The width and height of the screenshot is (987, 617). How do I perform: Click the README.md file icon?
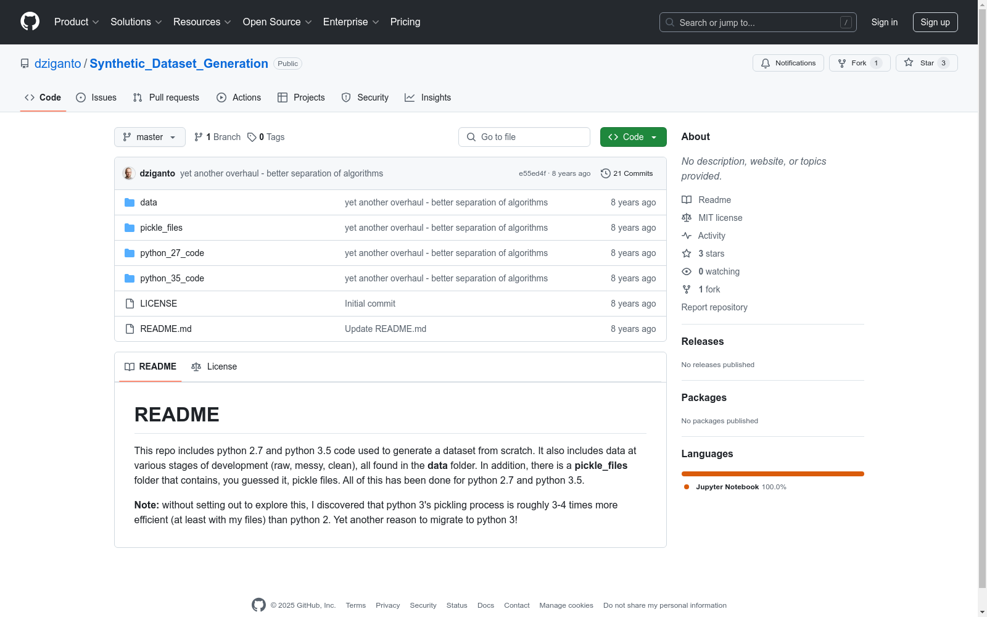[130, 329]
